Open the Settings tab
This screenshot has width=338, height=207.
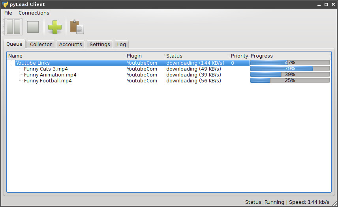point(100,44)
